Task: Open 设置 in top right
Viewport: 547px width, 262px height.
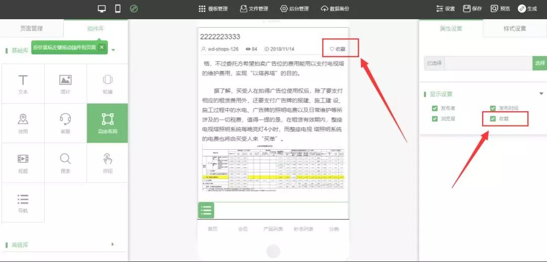Action: [446, 9]
